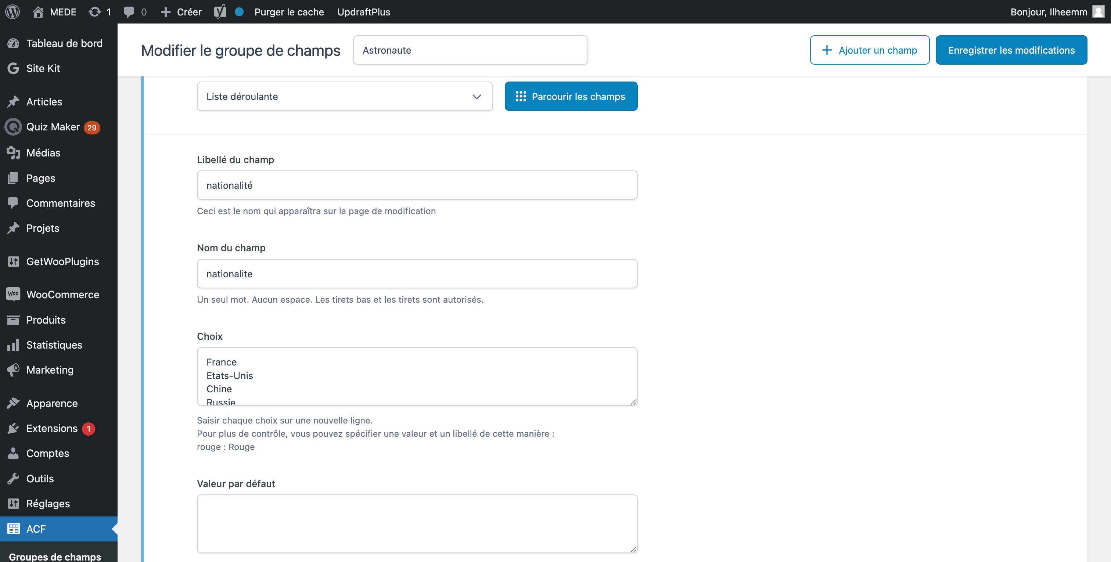This screenshot has height=562, width=1111.
Task: Open the Yoast SEO icon in admin bar
Action: coord(220,12)
